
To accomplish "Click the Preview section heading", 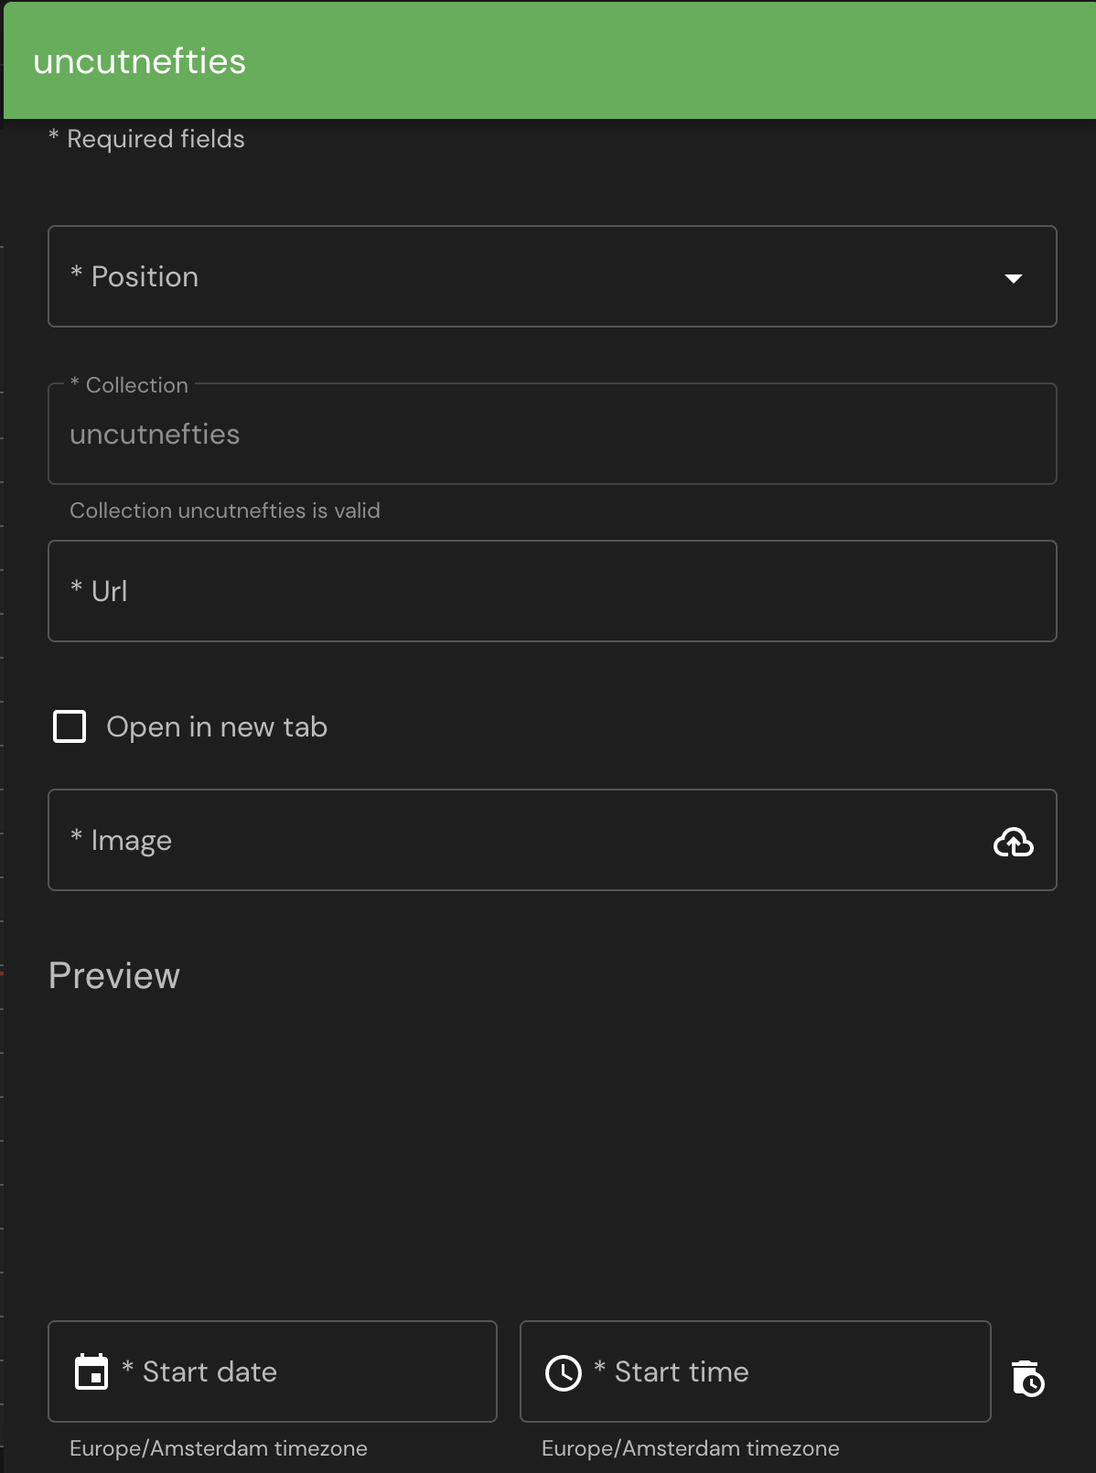I will (114, 976).
